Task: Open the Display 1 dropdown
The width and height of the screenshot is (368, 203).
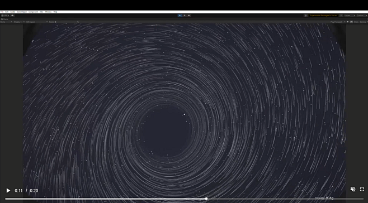Action: (18, 22)
